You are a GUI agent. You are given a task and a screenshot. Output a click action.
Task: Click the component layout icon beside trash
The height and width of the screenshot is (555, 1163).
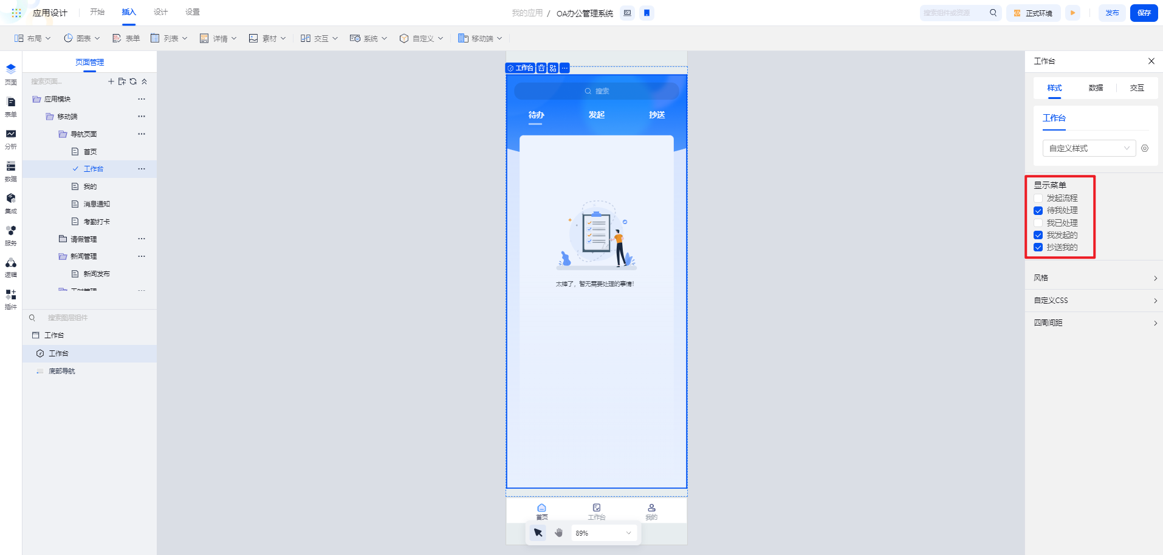pos(553,68)
